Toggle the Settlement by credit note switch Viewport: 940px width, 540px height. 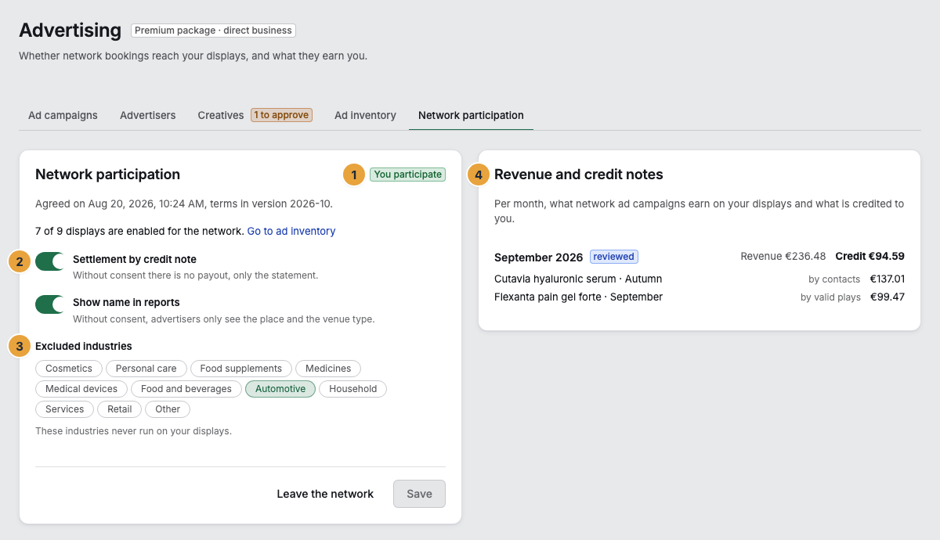(50, 261)
